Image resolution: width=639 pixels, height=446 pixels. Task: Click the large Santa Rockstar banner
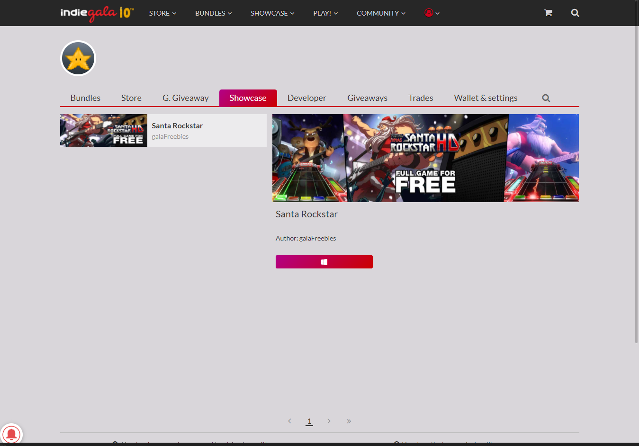[425, 158]
